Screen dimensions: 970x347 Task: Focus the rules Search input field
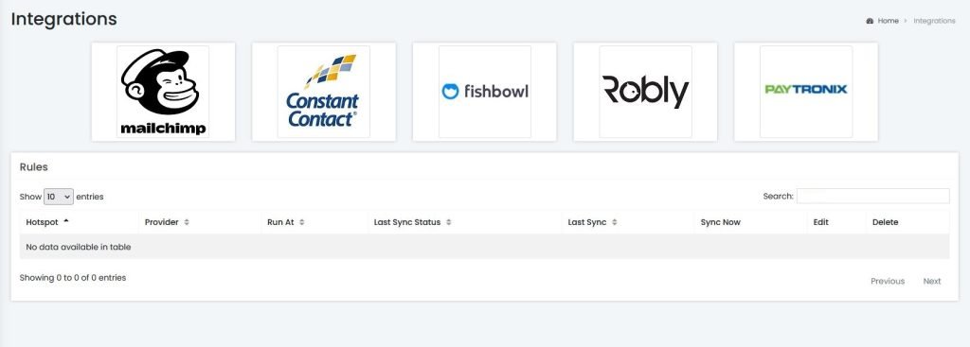click(x=872, y=196)
